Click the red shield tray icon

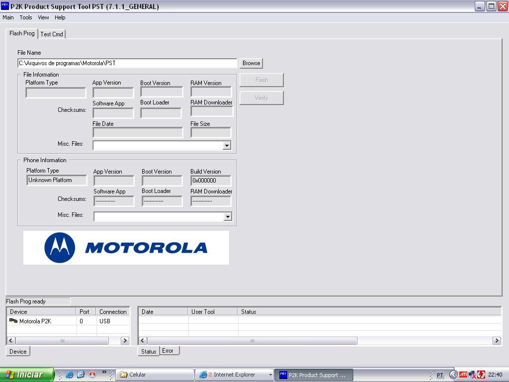tap(481, 375)
